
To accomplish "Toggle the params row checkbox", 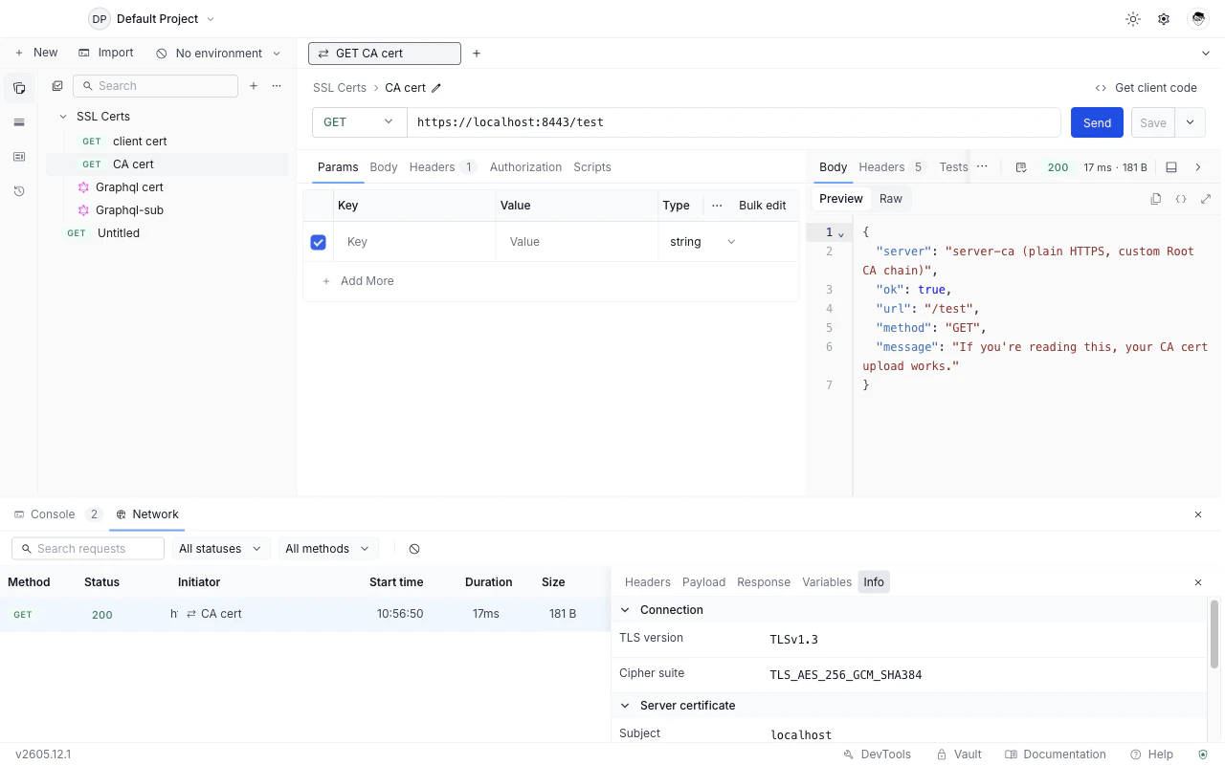I will click(x=319, y=242).
